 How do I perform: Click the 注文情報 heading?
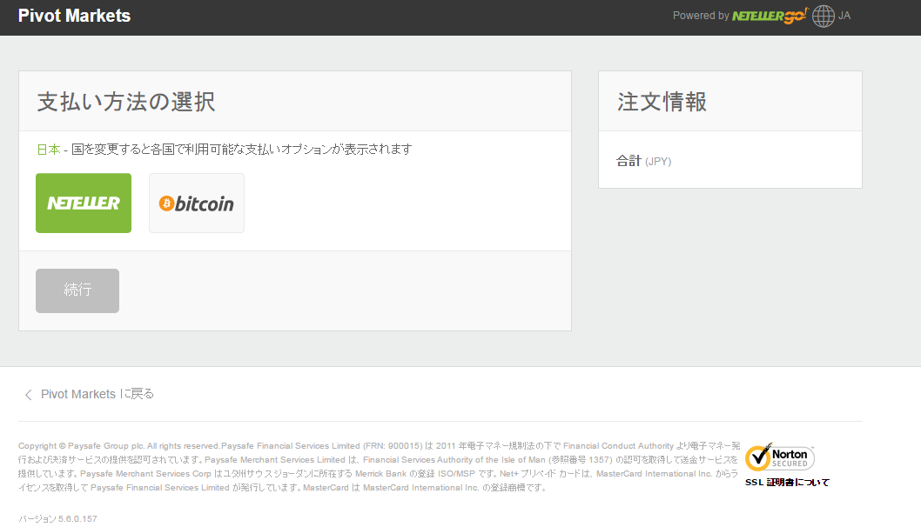click(662, 102)
